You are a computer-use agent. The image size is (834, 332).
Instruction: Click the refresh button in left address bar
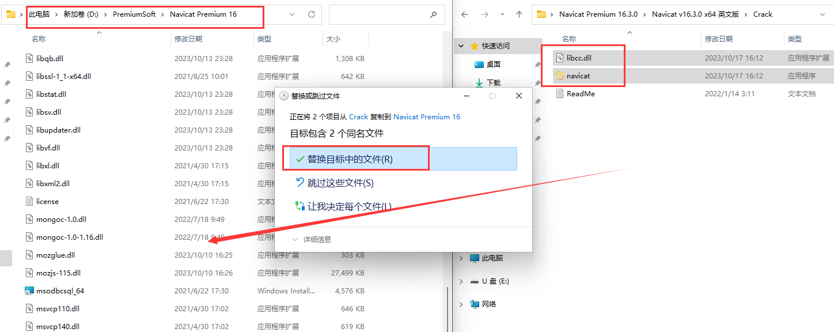[312, 14]
